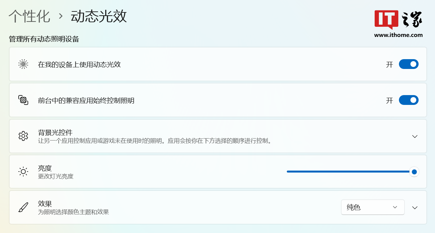The width and height of the screenshot is (435, 233).
Task: Go back to 个性化 via breadcrumb
Action: click(29, 16)
